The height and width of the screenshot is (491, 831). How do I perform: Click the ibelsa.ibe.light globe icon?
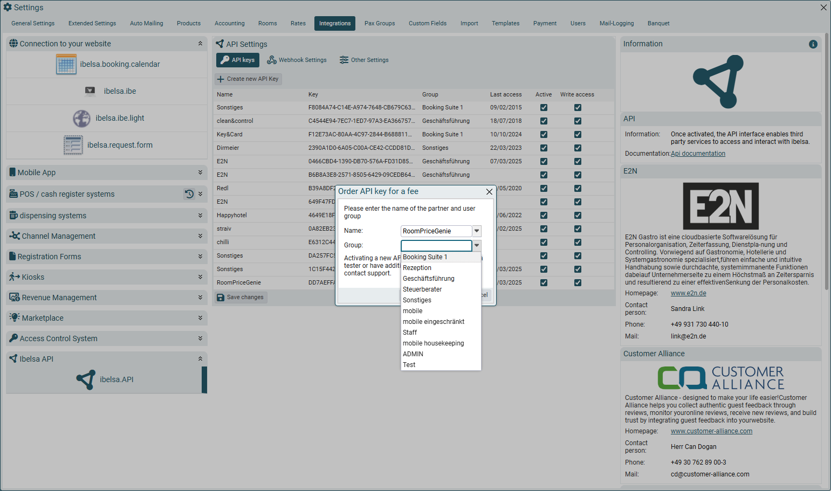click(81, 118)
